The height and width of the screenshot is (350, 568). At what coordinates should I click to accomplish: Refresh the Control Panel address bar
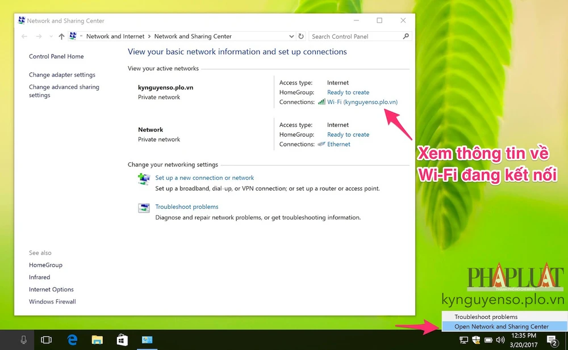pyautogui.click(x=301, y=36)
